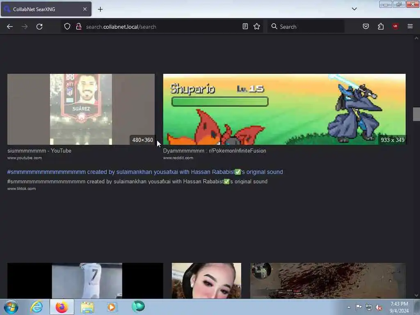The image size is (420, 315).
Task: Launch Internet Explorer from the taskbar
Action: point(37,307)
